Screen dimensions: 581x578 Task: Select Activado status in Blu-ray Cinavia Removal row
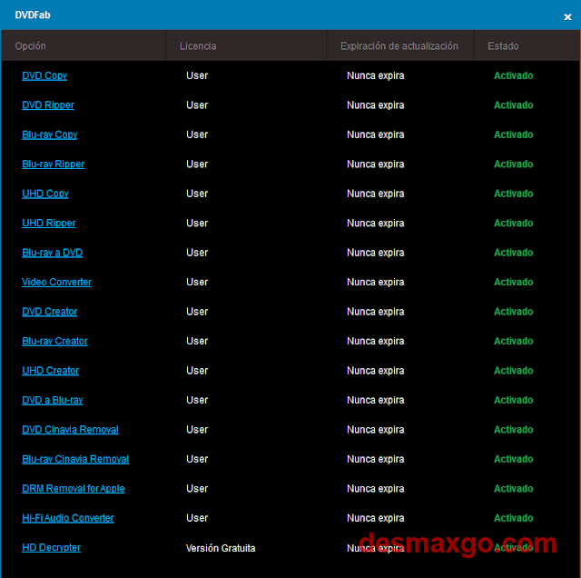514,459
